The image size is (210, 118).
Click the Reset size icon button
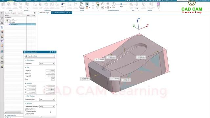[53, 79]
